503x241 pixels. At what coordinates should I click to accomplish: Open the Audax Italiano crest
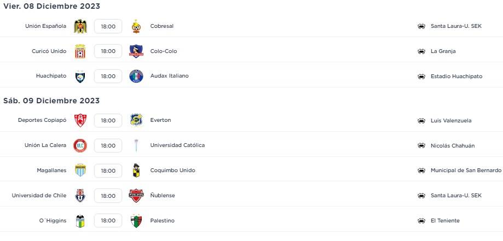136,77
